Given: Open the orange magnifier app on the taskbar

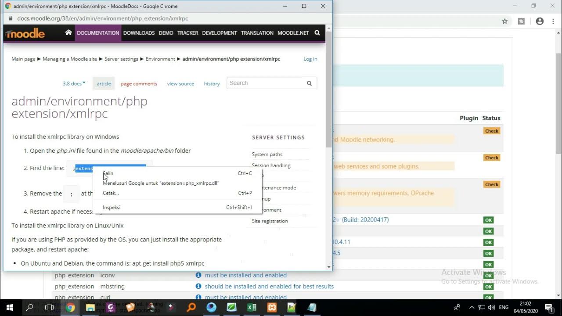Looking at the screenshot, I should click(x=191, y=307).
